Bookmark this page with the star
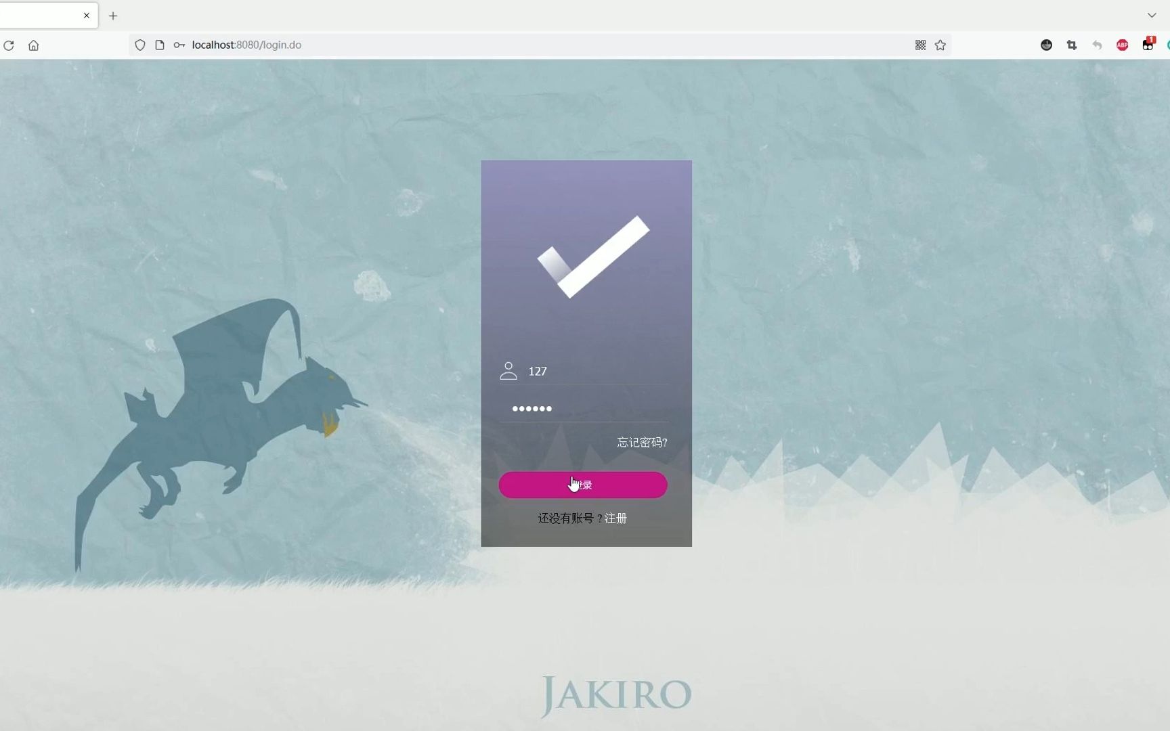1170x731 pixels. pyautogui.click(x=940, y=45)
